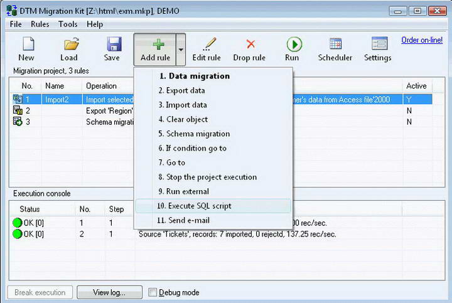
Task: Choose 11. Send e-mail entry
Action: tap(213, 220)
